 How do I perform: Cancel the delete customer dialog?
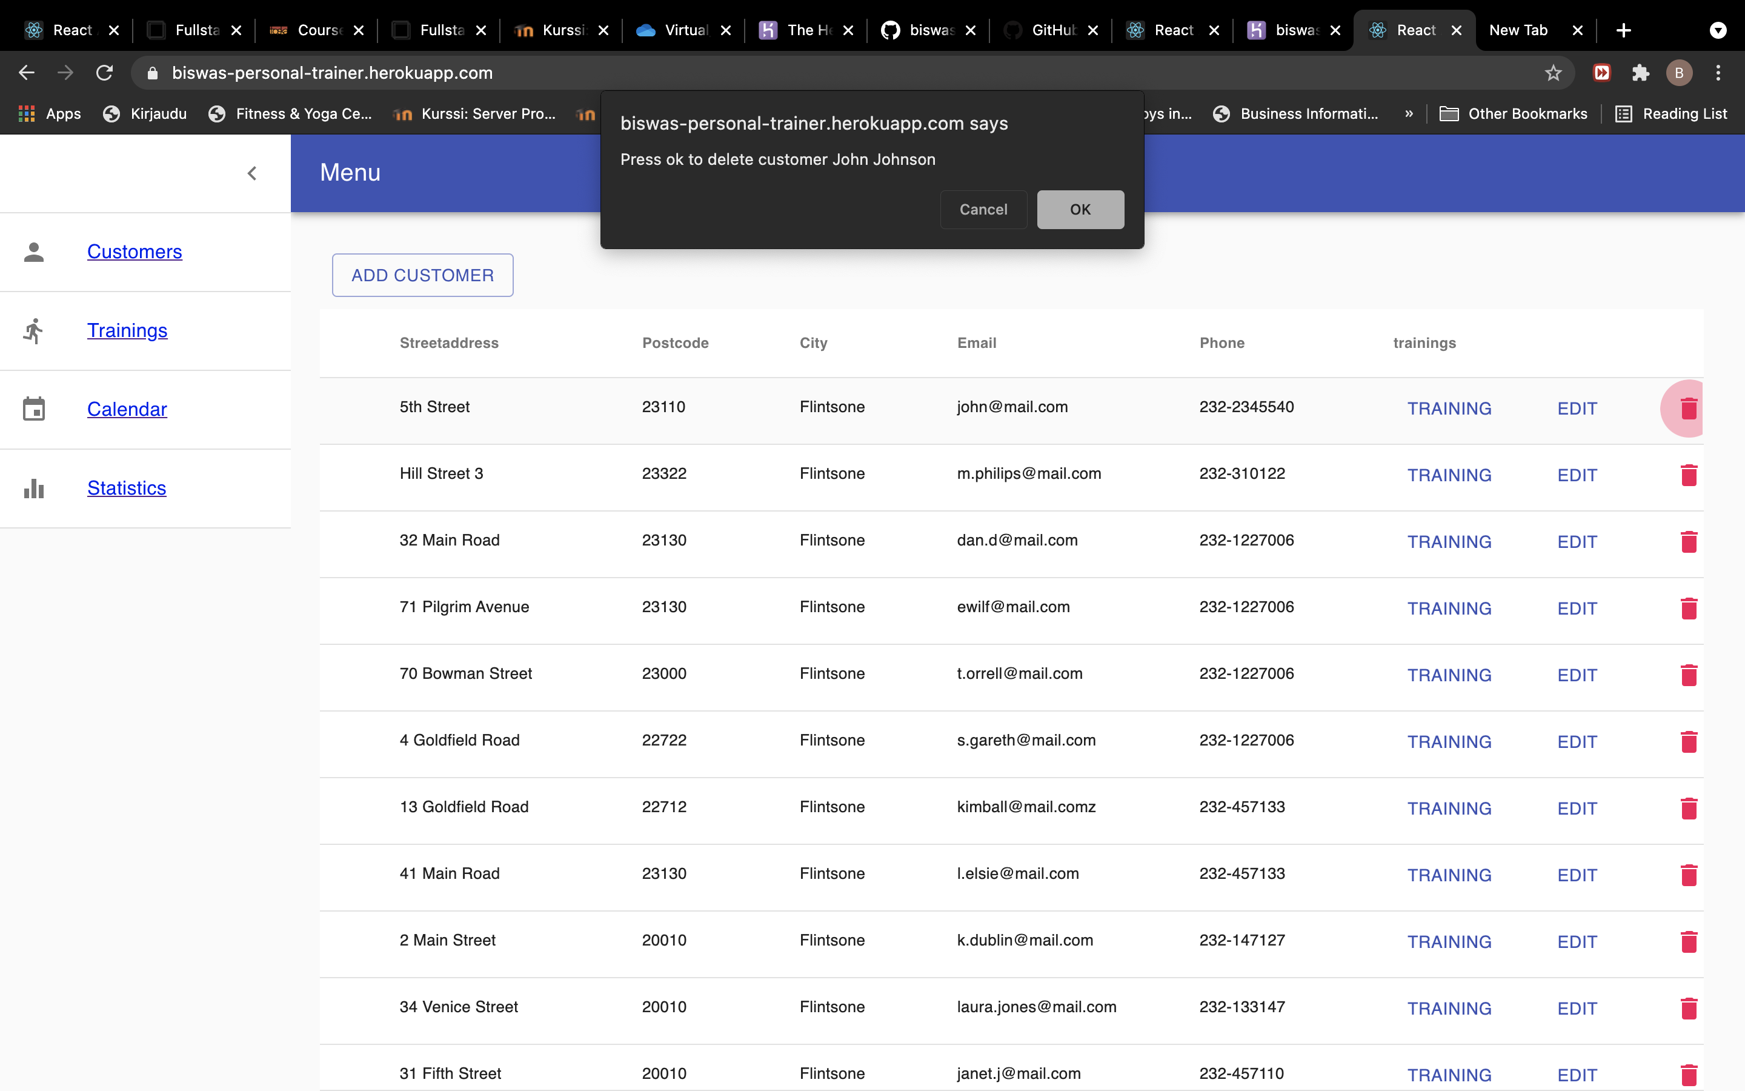983,209
